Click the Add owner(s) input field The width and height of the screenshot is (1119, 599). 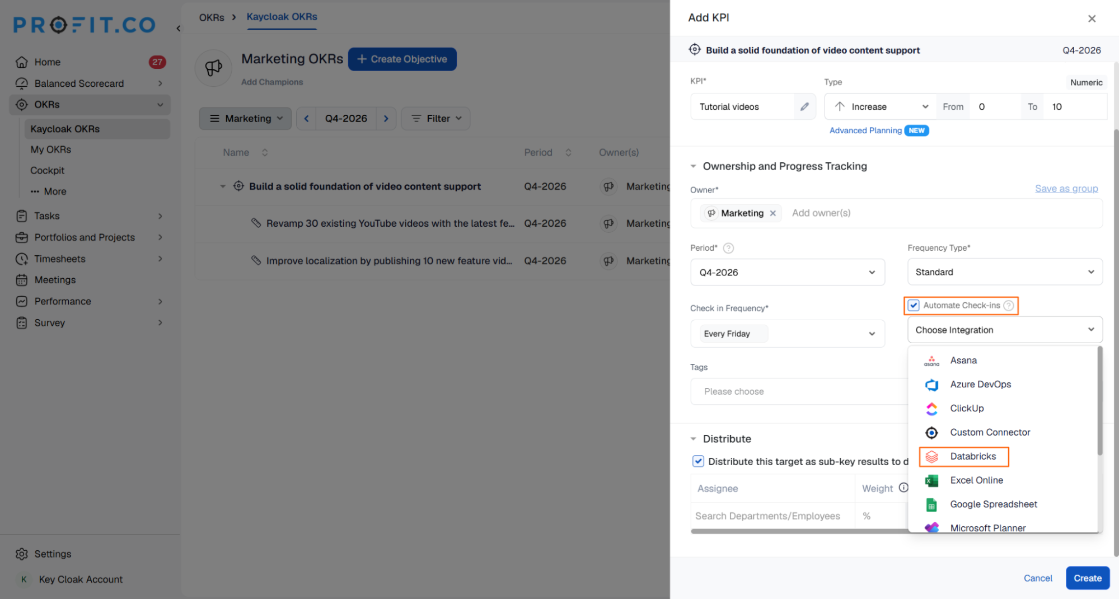[821, 213]
